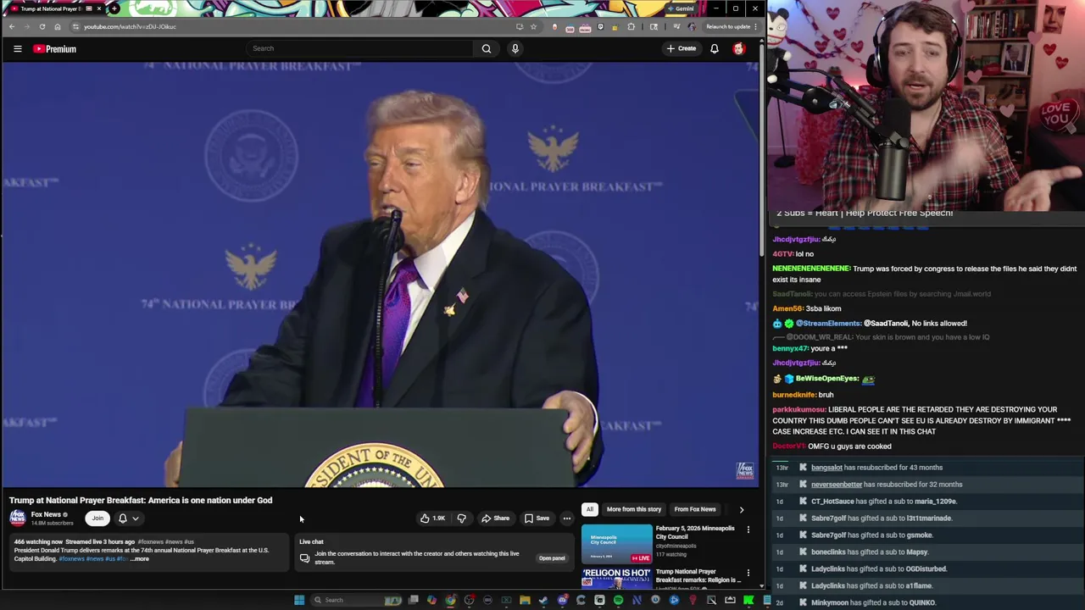Select the All filter chip

point(589,509)
